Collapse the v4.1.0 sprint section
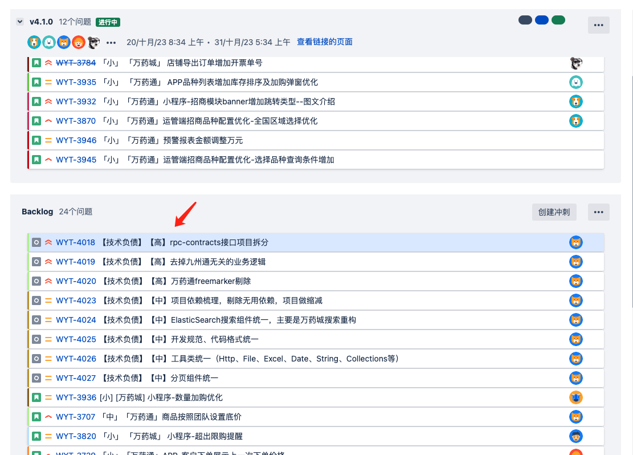 click(20, 22)
